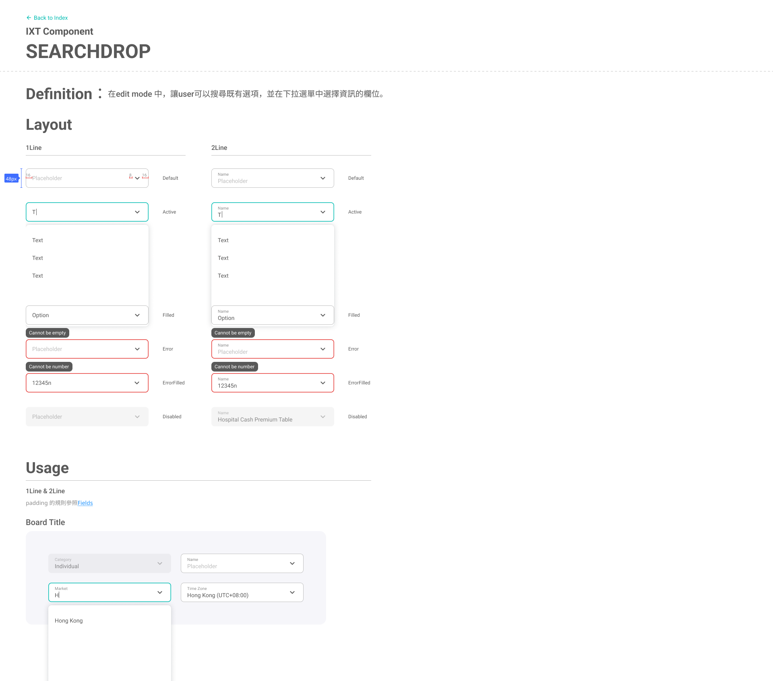This screenshot has width=773, height=681.
Task: Choose second Text option in 2Line list
Action: coord(223,258)
